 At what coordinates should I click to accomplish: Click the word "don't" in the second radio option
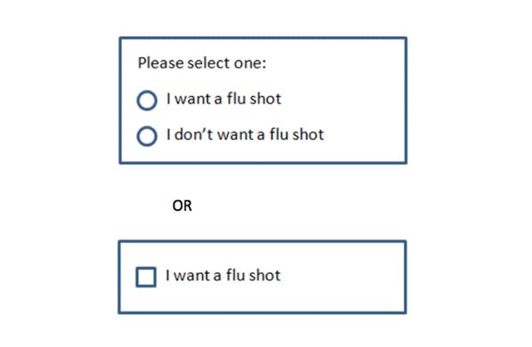(194, 134)
